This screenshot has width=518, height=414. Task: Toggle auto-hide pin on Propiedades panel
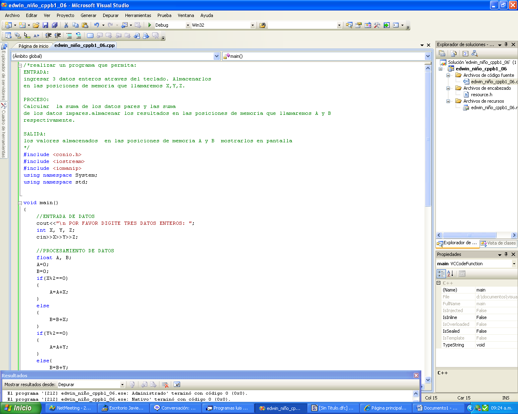click(506, 254)
